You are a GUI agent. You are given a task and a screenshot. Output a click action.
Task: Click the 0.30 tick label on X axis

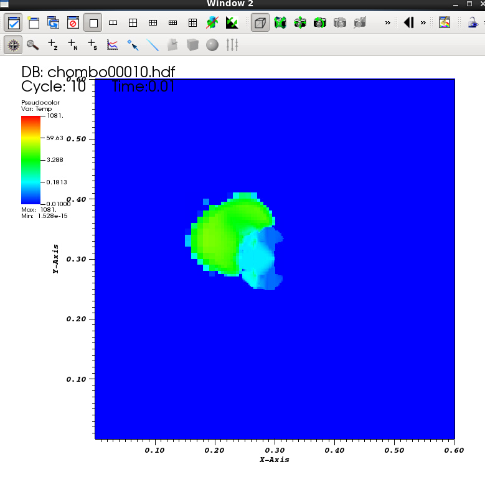click(275, 450)
